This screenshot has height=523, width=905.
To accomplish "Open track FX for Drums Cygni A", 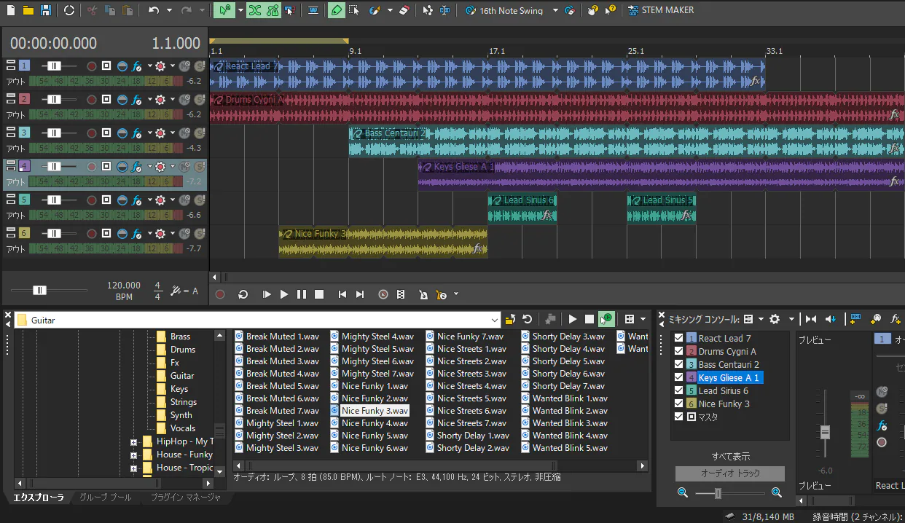I will pyautogui.click(x=136, y=100).
